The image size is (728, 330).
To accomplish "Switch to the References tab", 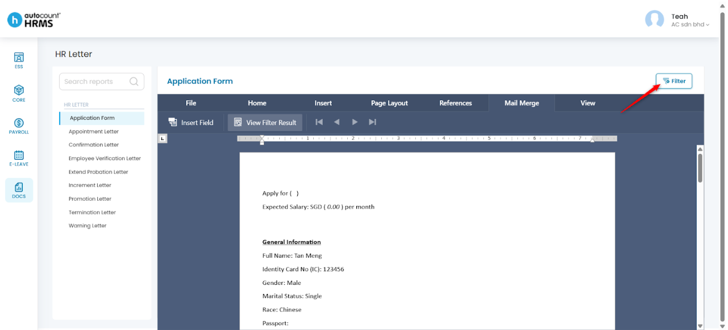I will (455, 103).
